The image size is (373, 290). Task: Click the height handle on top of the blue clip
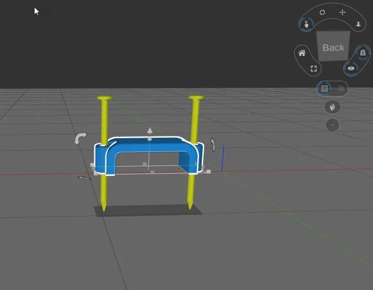tap(149, 139)
